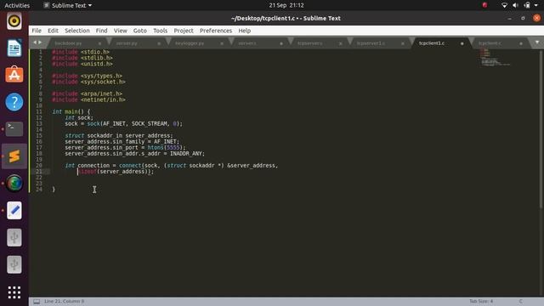Screen dimensions: 544x306
Task: Launch LibreOffice Writer from the dock
Action: pyautogui.click(x=14, y=48)
